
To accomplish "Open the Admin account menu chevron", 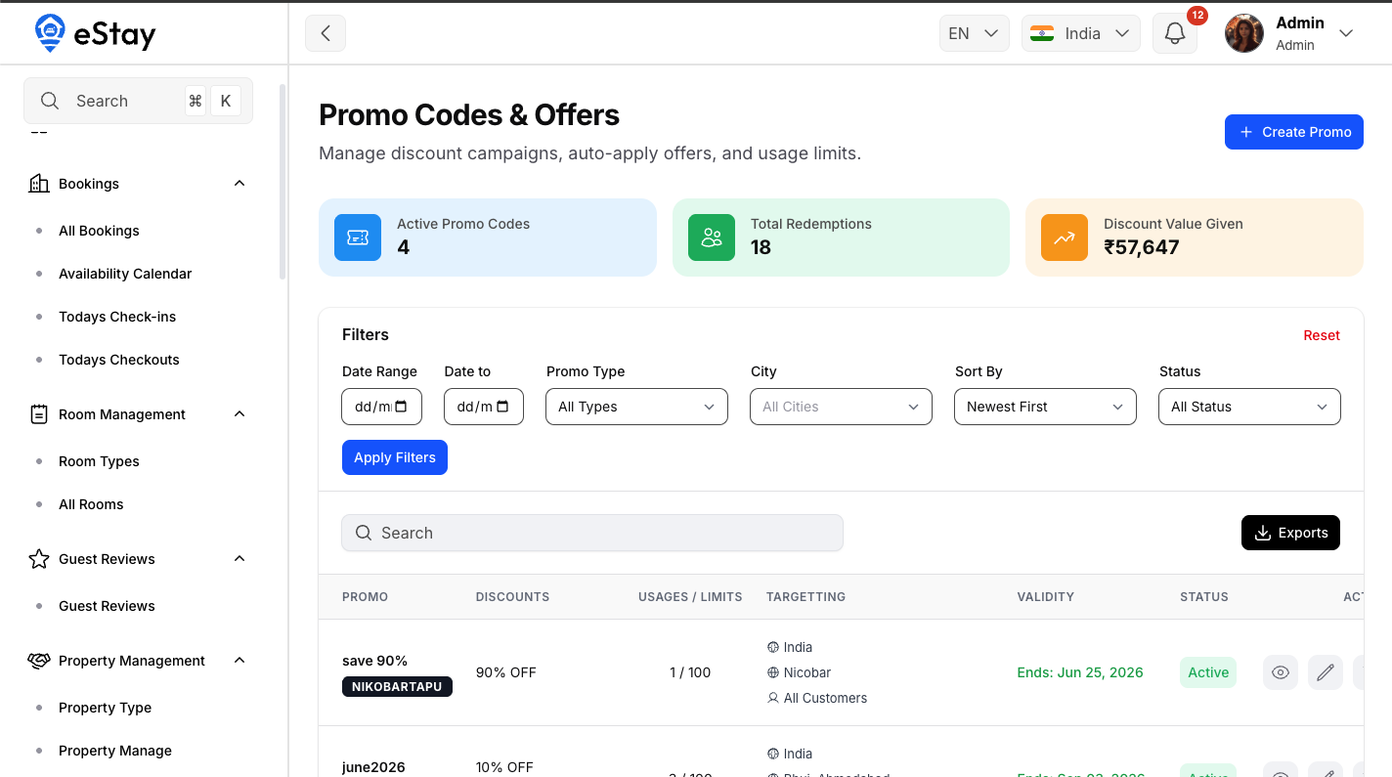I will pyautogui.click(x=1346, y=33).
